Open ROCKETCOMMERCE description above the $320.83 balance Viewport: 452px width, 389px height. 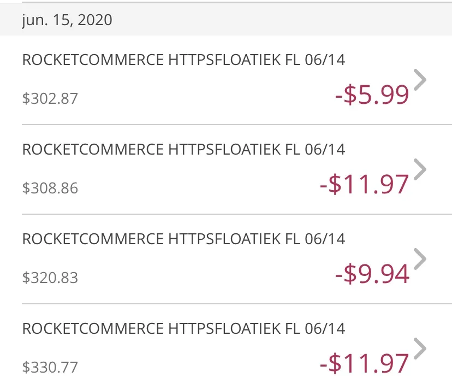(183, 239)
